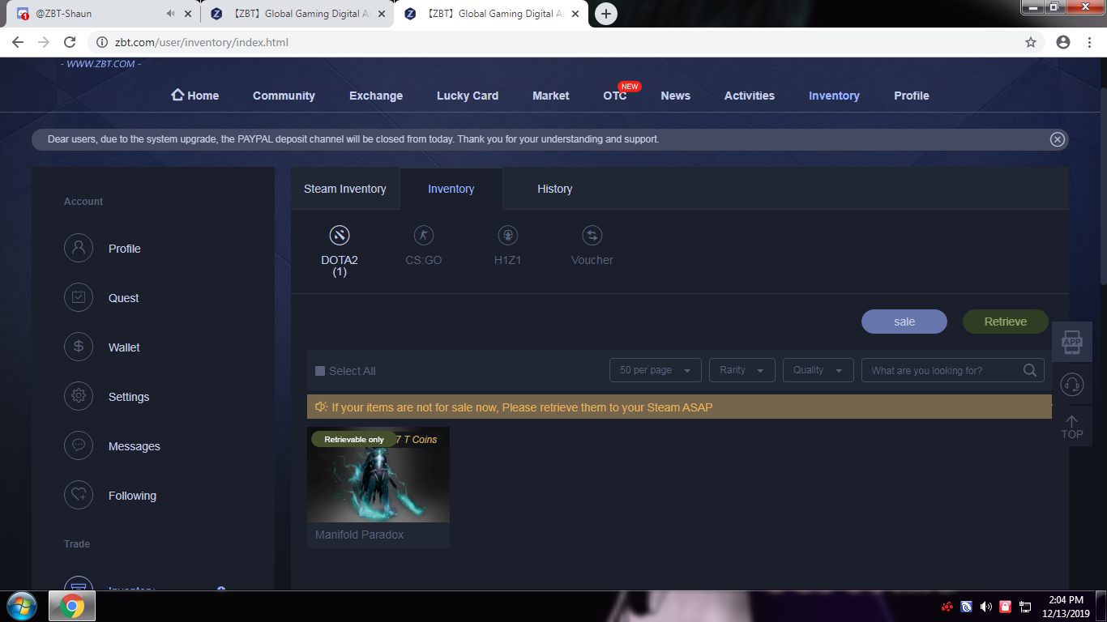Open Activities in navigation bar

pyautogui.click(x=750, y=96)
